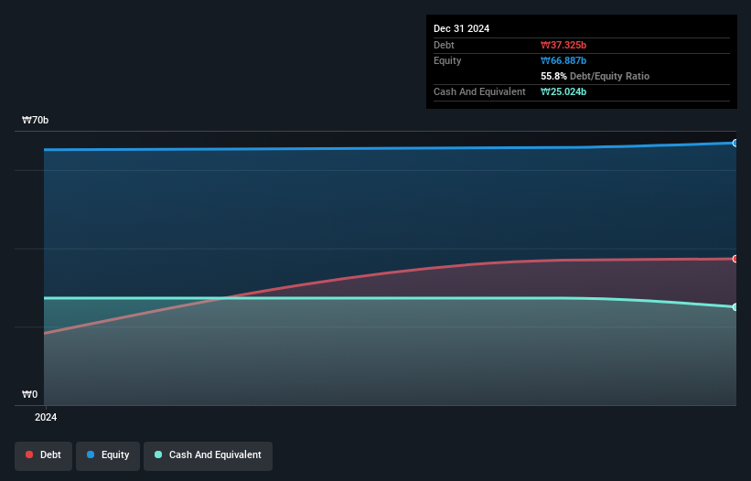Click the blue Equity data point marker
751x481 pixels.
coord(735,143)
